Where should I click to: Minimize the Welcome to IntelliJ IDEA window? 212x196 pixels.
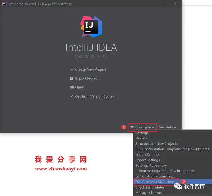pyautogui.click(x=163, y=4)
